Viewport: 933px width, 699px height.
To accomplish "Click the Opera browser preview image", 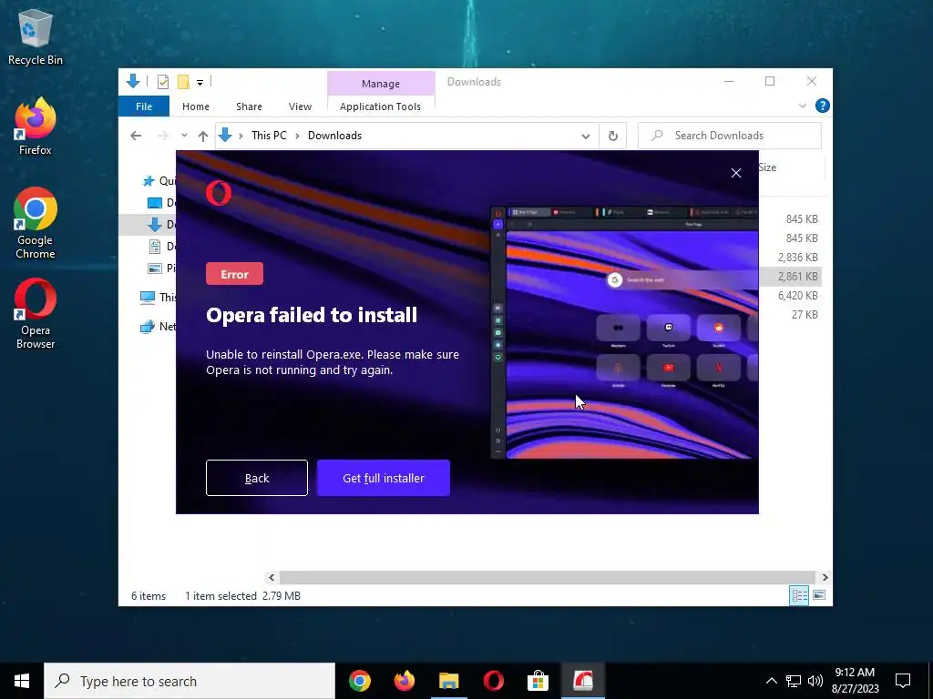I will (624, 332).
